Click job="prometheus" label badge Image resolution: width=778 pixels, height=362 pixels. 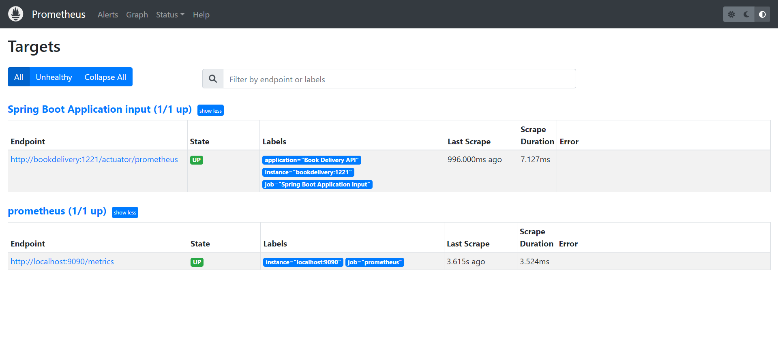click(x=375, y=262)
